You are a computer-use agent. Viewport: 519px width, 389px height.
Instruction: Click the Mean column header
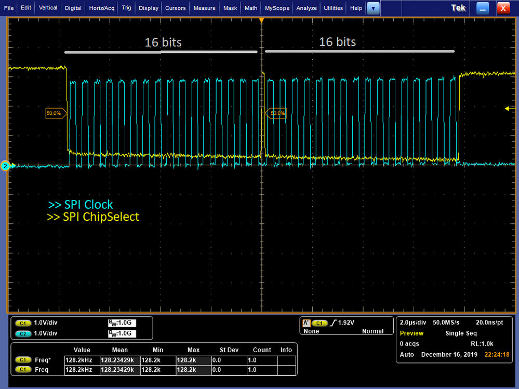point(120,350)
